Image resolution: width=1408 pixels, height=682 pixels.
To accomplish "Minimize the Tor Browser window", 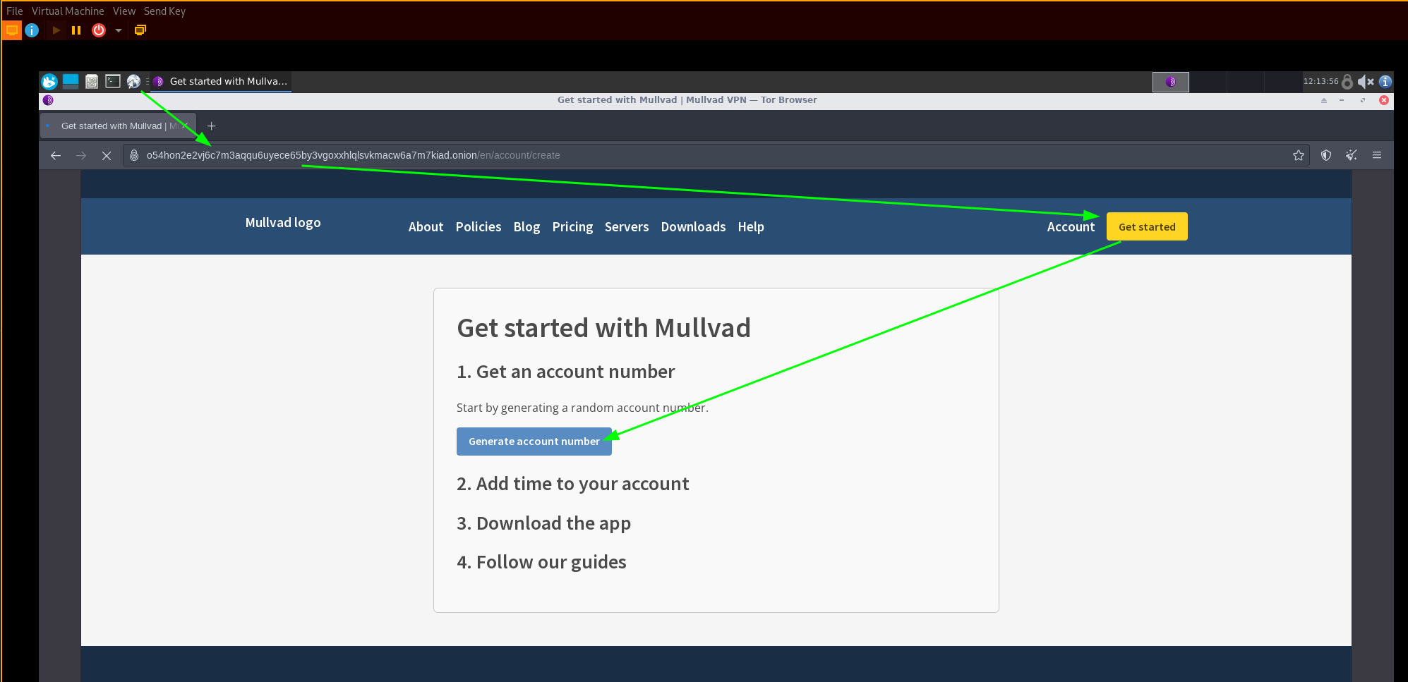I will (x=1342, y=100).
